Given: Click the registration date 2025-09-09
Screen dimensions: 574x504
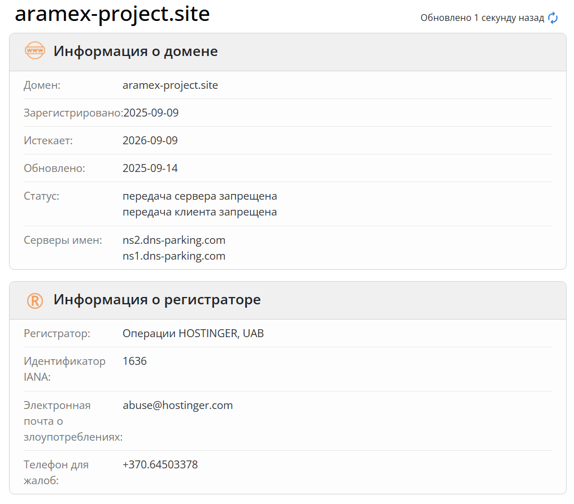Looking at the screenshot, I should (x=150, y=113).
